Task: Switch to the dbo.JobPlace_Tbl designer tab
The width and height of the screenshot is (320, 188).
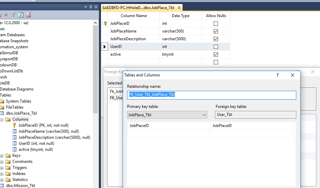Action: coord(138,8)
